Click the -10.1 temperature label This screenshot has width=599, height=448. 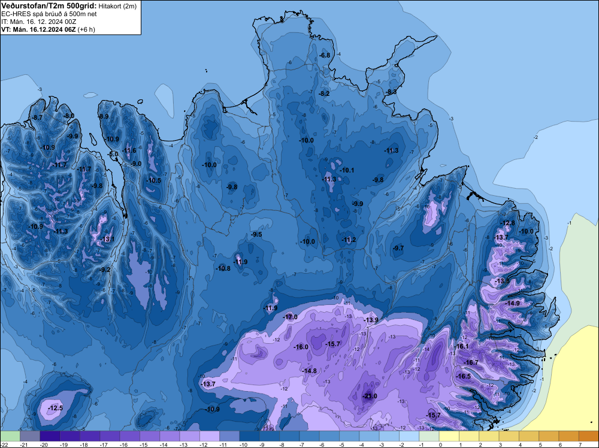(347, 170)
